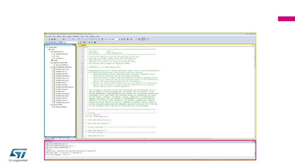Screen dimensions: 295x166
Task: Expand the main.c tree node
Action: [52, 56]
